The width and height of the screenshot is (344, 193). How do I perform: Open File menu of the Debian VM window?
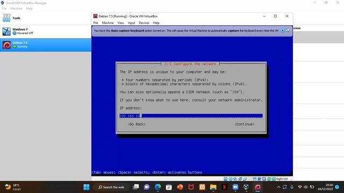[96, 23]
